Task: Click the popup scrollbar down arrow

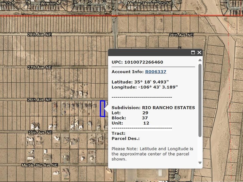Action: [200, 163]
